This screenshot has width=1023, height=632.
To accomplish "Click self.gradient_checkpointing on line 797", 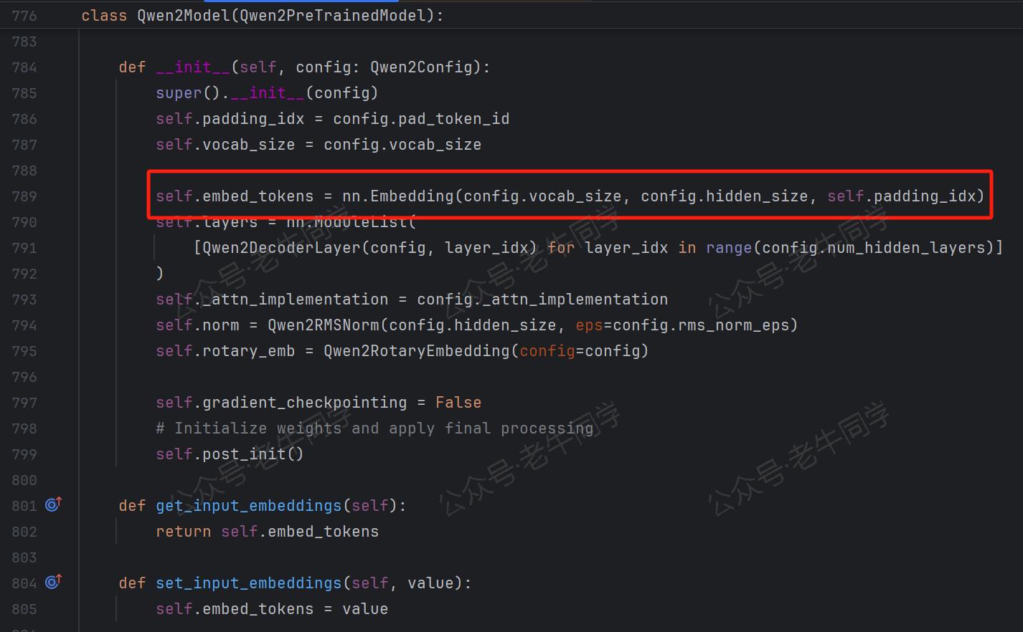I will (281, 403).
